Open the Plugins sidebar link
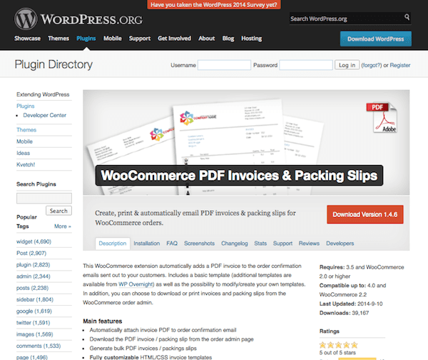The height and width of the screenshot is (360, 428). 26,106
